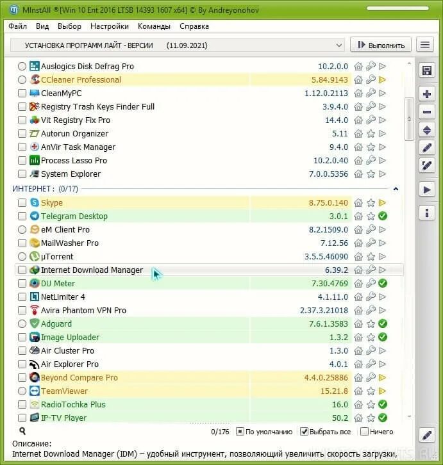Click star icon for RadioTochka Plus
Viewport: 443px width, 465px height.
[371, 404]
